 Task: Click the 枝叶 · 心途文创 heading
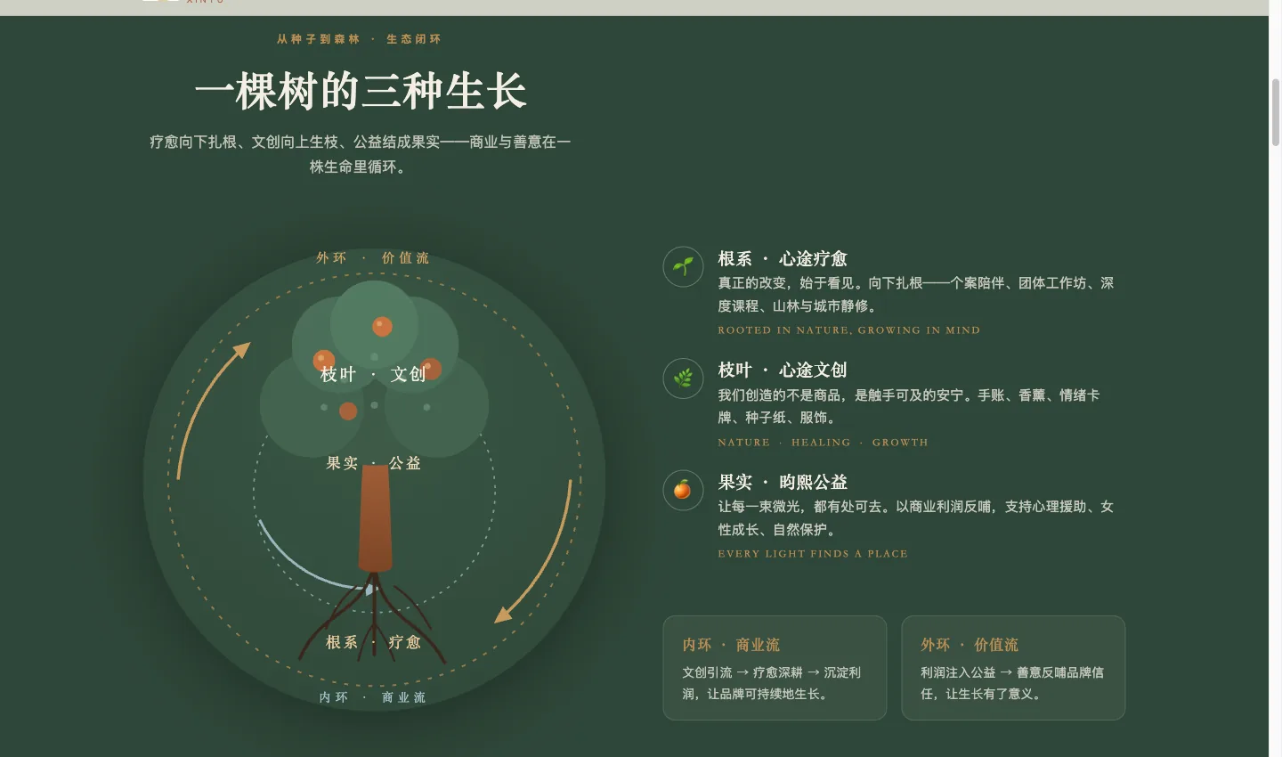[783, 370]
